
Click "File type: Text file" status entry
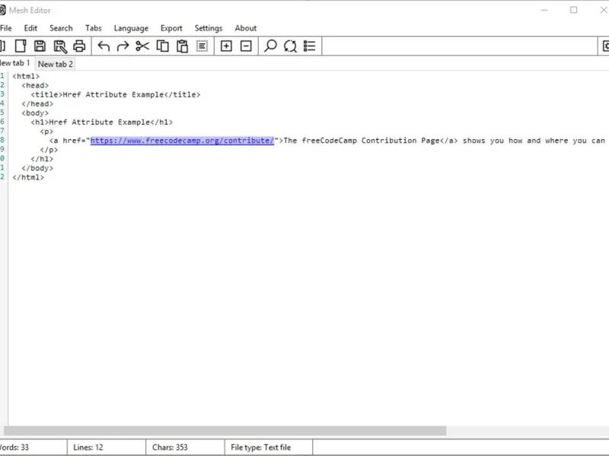tap(260, 447)
